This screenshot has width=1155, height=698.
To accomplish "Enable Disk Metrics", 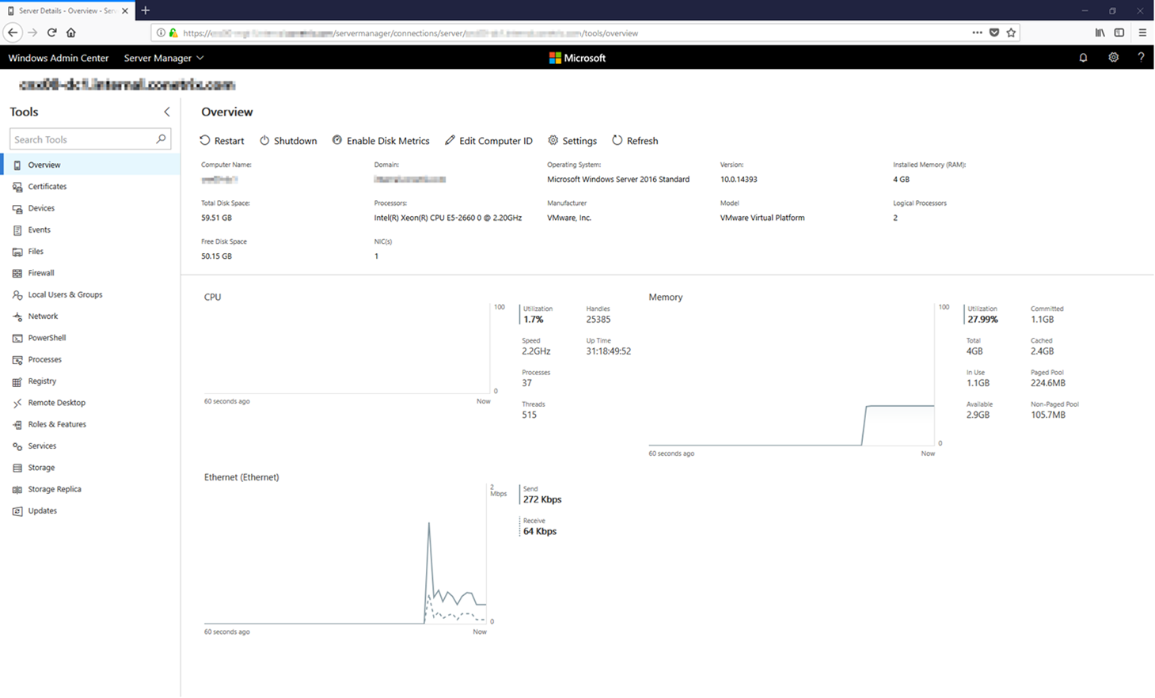I will tap(381, 141).
